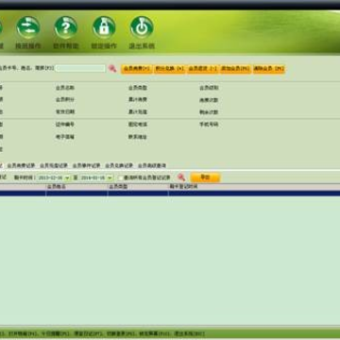Viewport: 340px width, 340px height.
Task: Click the 累计充值 field label
Action: click(138, 111)
